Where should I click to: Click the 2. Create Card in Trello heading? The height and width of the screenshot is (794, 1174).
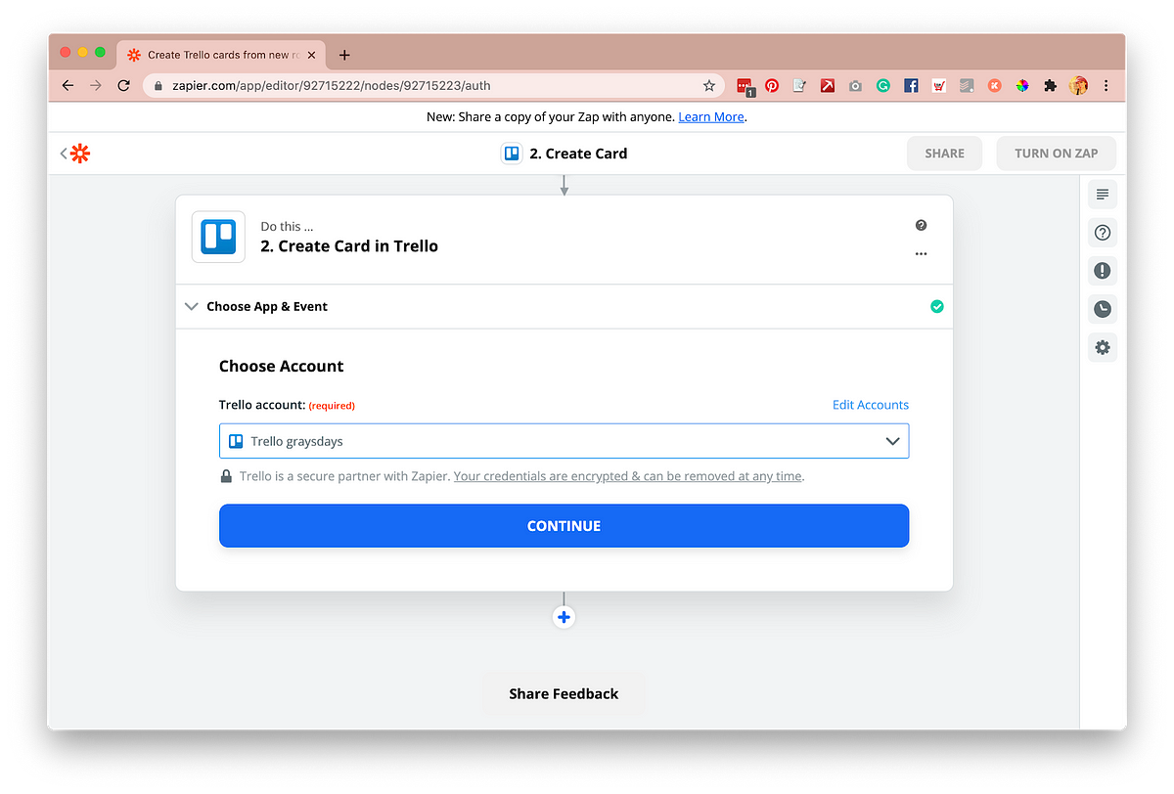349,246
